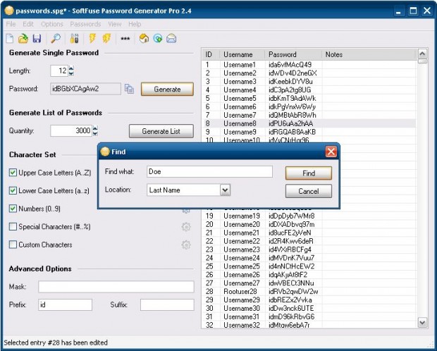The image size is (437, 351).
Task: Click the green globe web icon
Action: pyautogui.click(x=158, y=39)
